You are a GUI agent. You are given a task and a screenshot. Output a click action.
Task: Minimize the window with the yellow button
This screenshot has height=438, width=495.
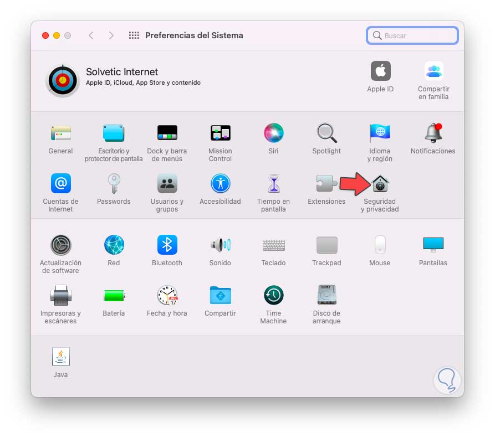click(x=57, y=35)
